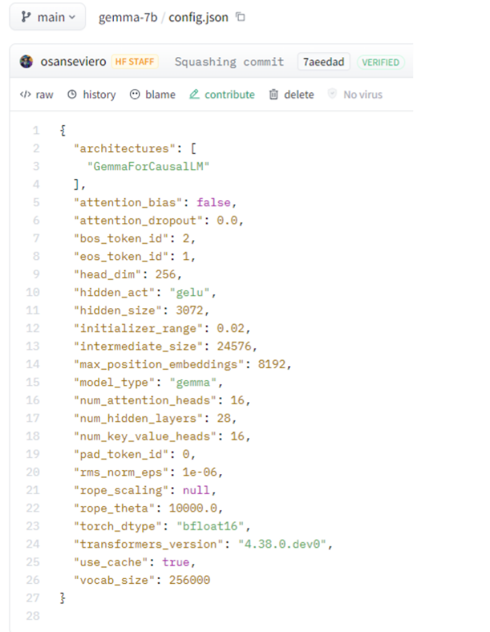Viewport: 490px width, 632px height.
Task: Click the num_hidden_layers value 28
Action: point(224,418)
